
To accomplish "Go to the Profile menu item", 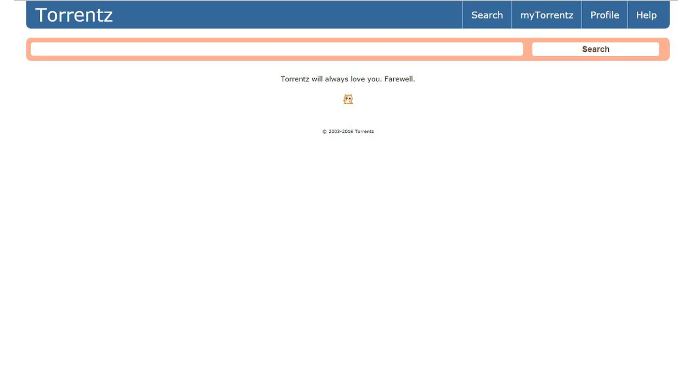I will 605,15.
